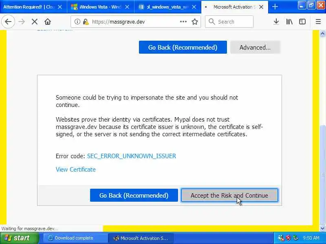
Task: Click the Advanced... button
Action: pyautogui.click(x=255, y=47)
